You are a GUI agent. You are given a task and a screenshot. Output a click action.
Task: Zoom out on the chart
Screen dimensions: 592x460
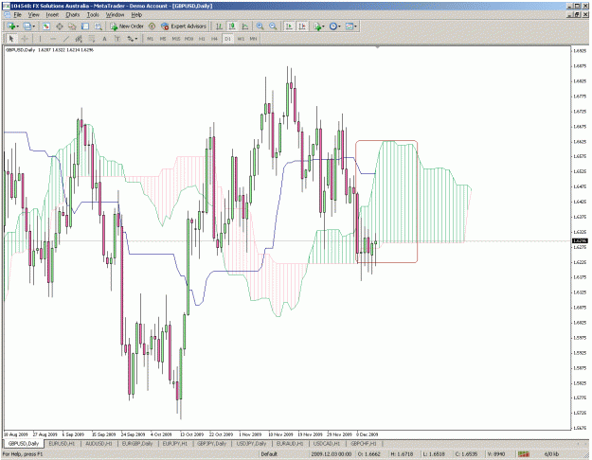click(273, 27)
